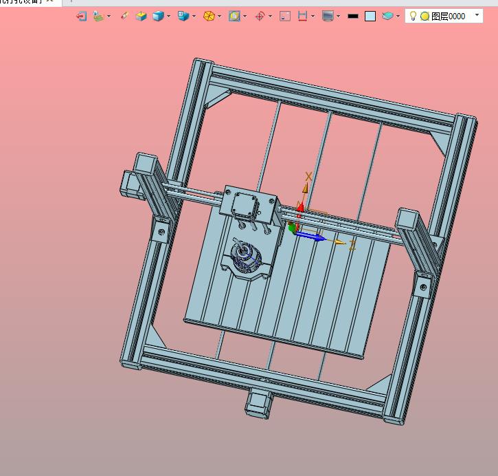
Task: Click the yellow circle layer status icon
Action: [x=425, y=17]
